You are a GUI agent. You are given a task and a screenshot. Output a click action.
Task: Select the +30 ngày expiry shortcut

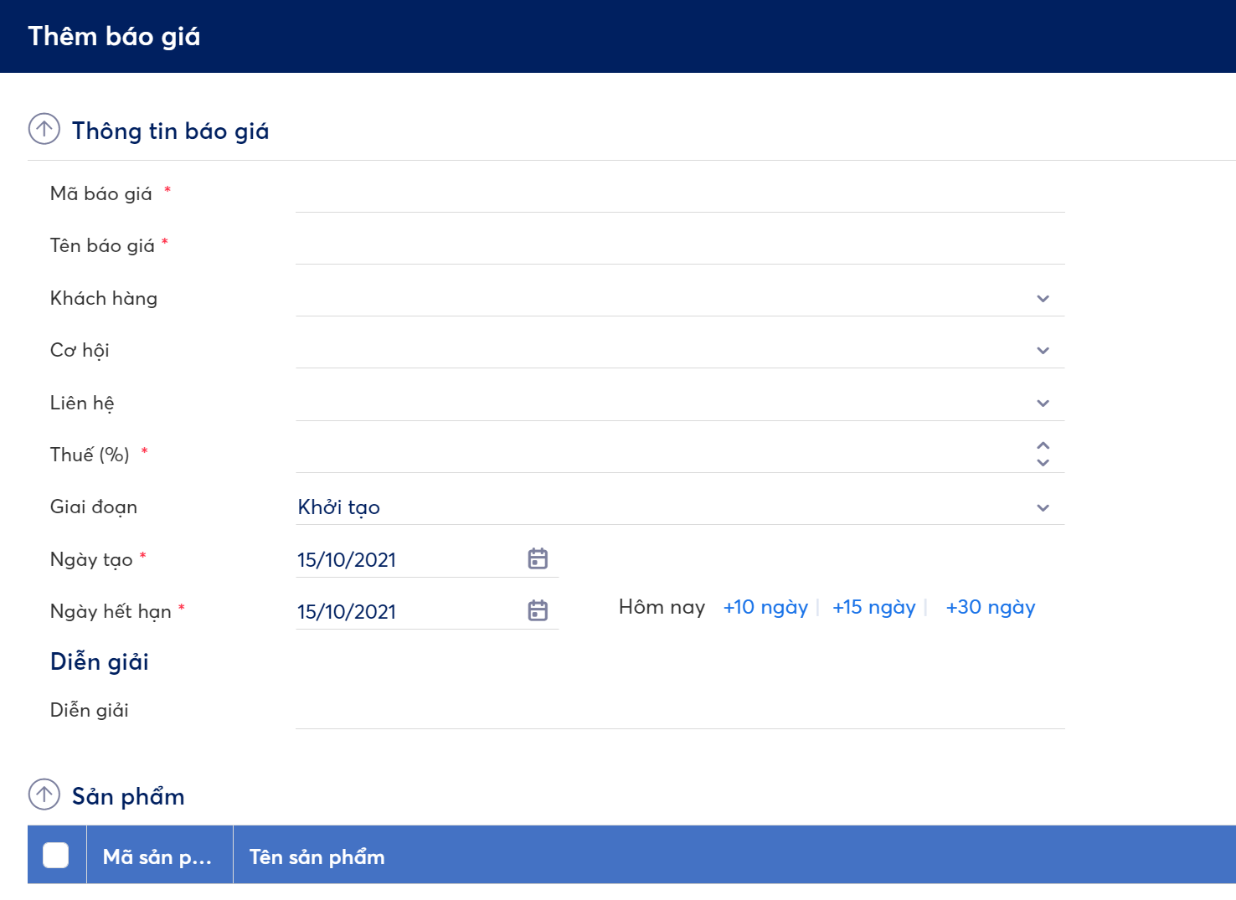tap(990, 607)
